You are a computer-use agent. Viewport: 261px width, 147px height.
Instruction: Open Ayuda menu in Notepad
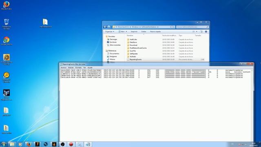(90, 67)
